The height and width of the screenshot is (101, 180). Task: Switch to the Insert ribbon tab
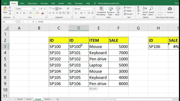pyautogui.click(x=22, y=3)
